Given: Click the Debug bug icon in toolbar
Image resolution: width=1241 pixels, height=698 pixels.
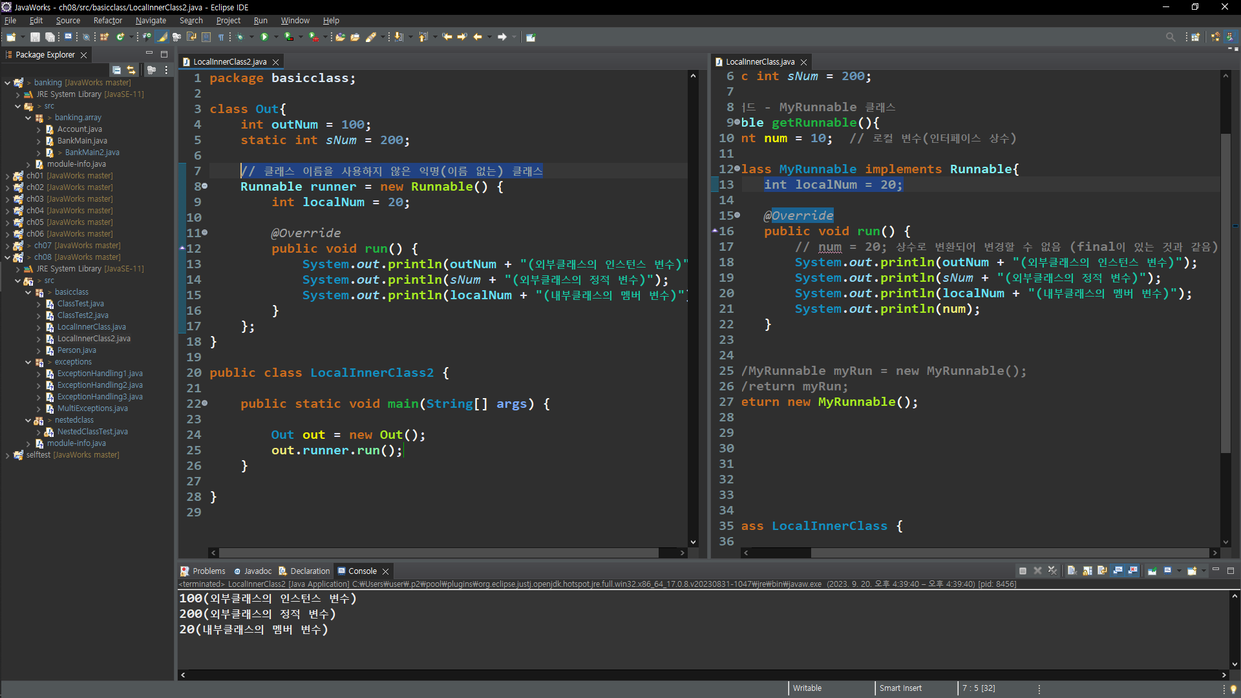Looking at the screenshot, I should coord(240,37).
